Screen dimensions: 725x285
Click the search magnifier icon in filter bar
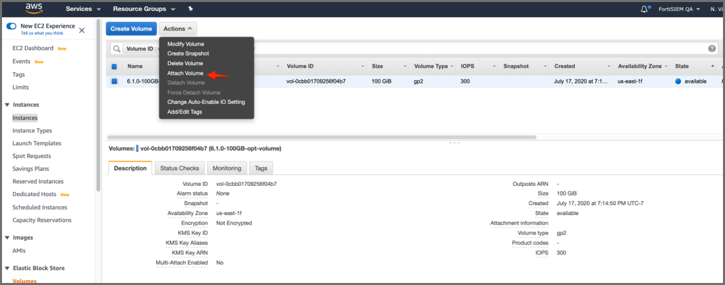pos(117,48)
